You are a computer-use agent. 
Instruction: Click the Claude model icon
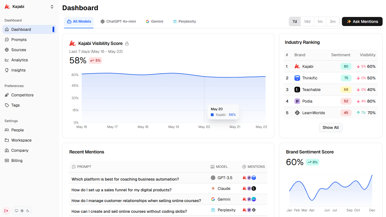coord(213,188)
